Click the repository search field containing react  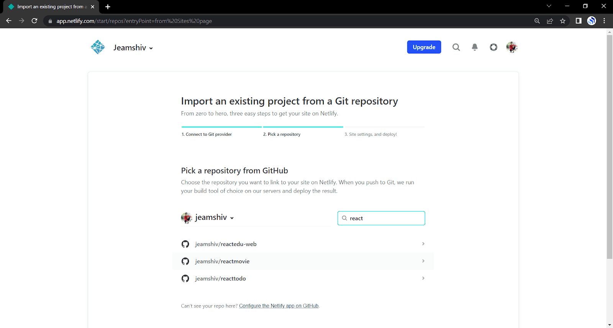[381, 218]
